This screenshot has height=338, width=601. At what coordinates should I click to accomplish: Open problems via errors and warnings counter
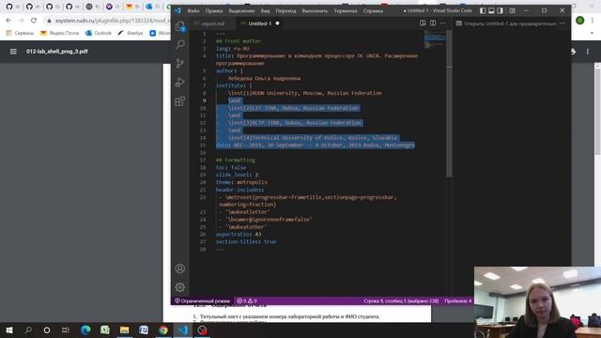pos(247,300)
